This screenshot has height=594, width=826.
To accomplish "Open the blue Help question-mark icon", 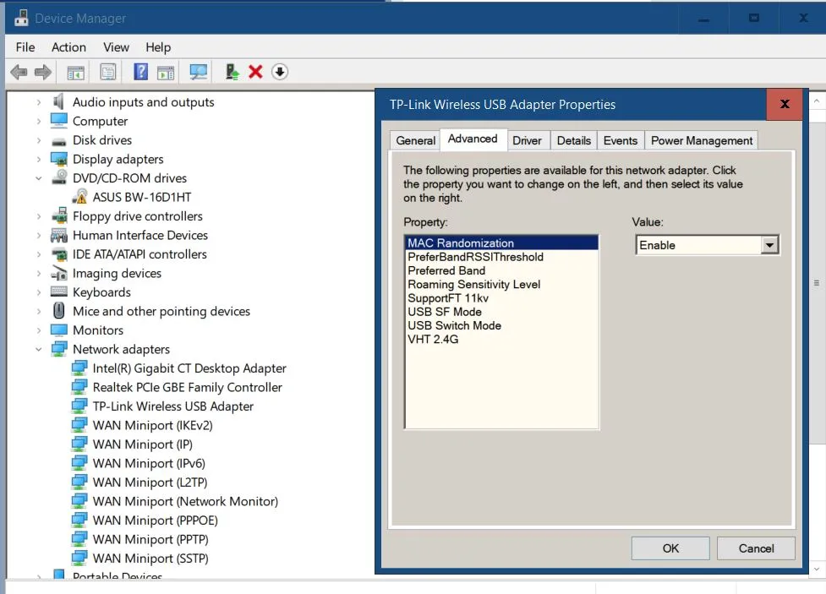I will pyautogui.click(x=141, y=72).
